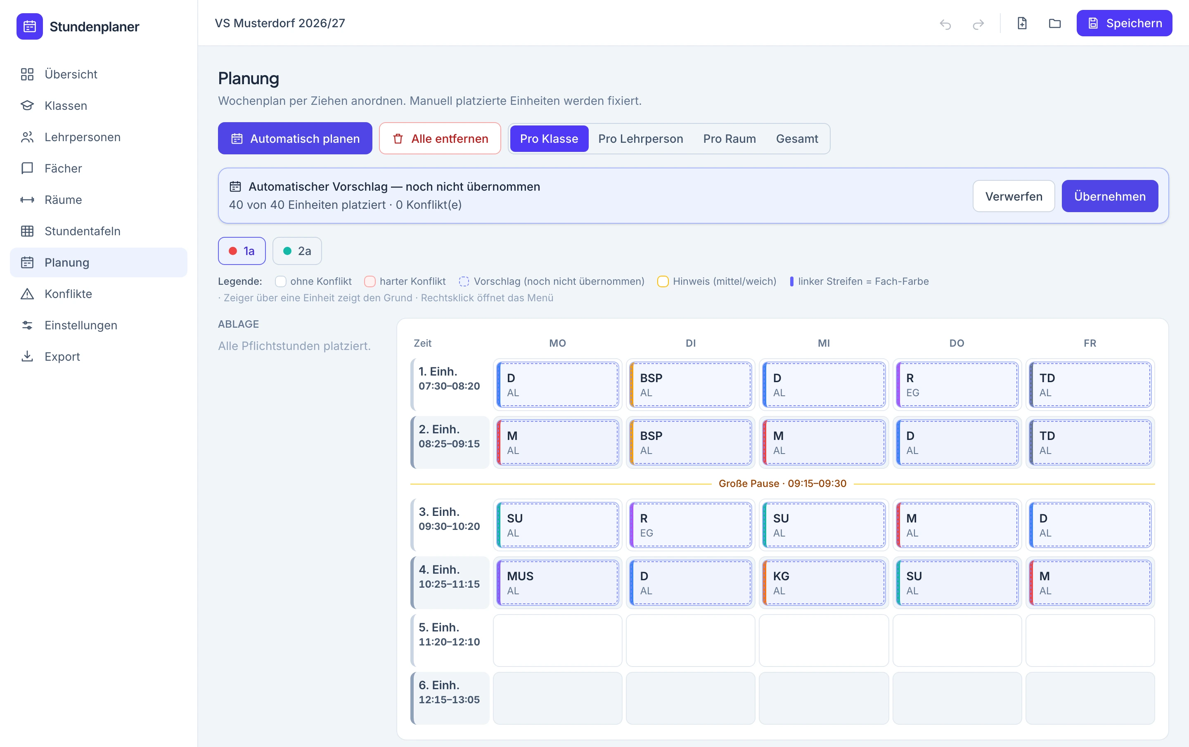Click Alle entfernen button
This screenshot has height=747, width=1189.
pos(440,138)
